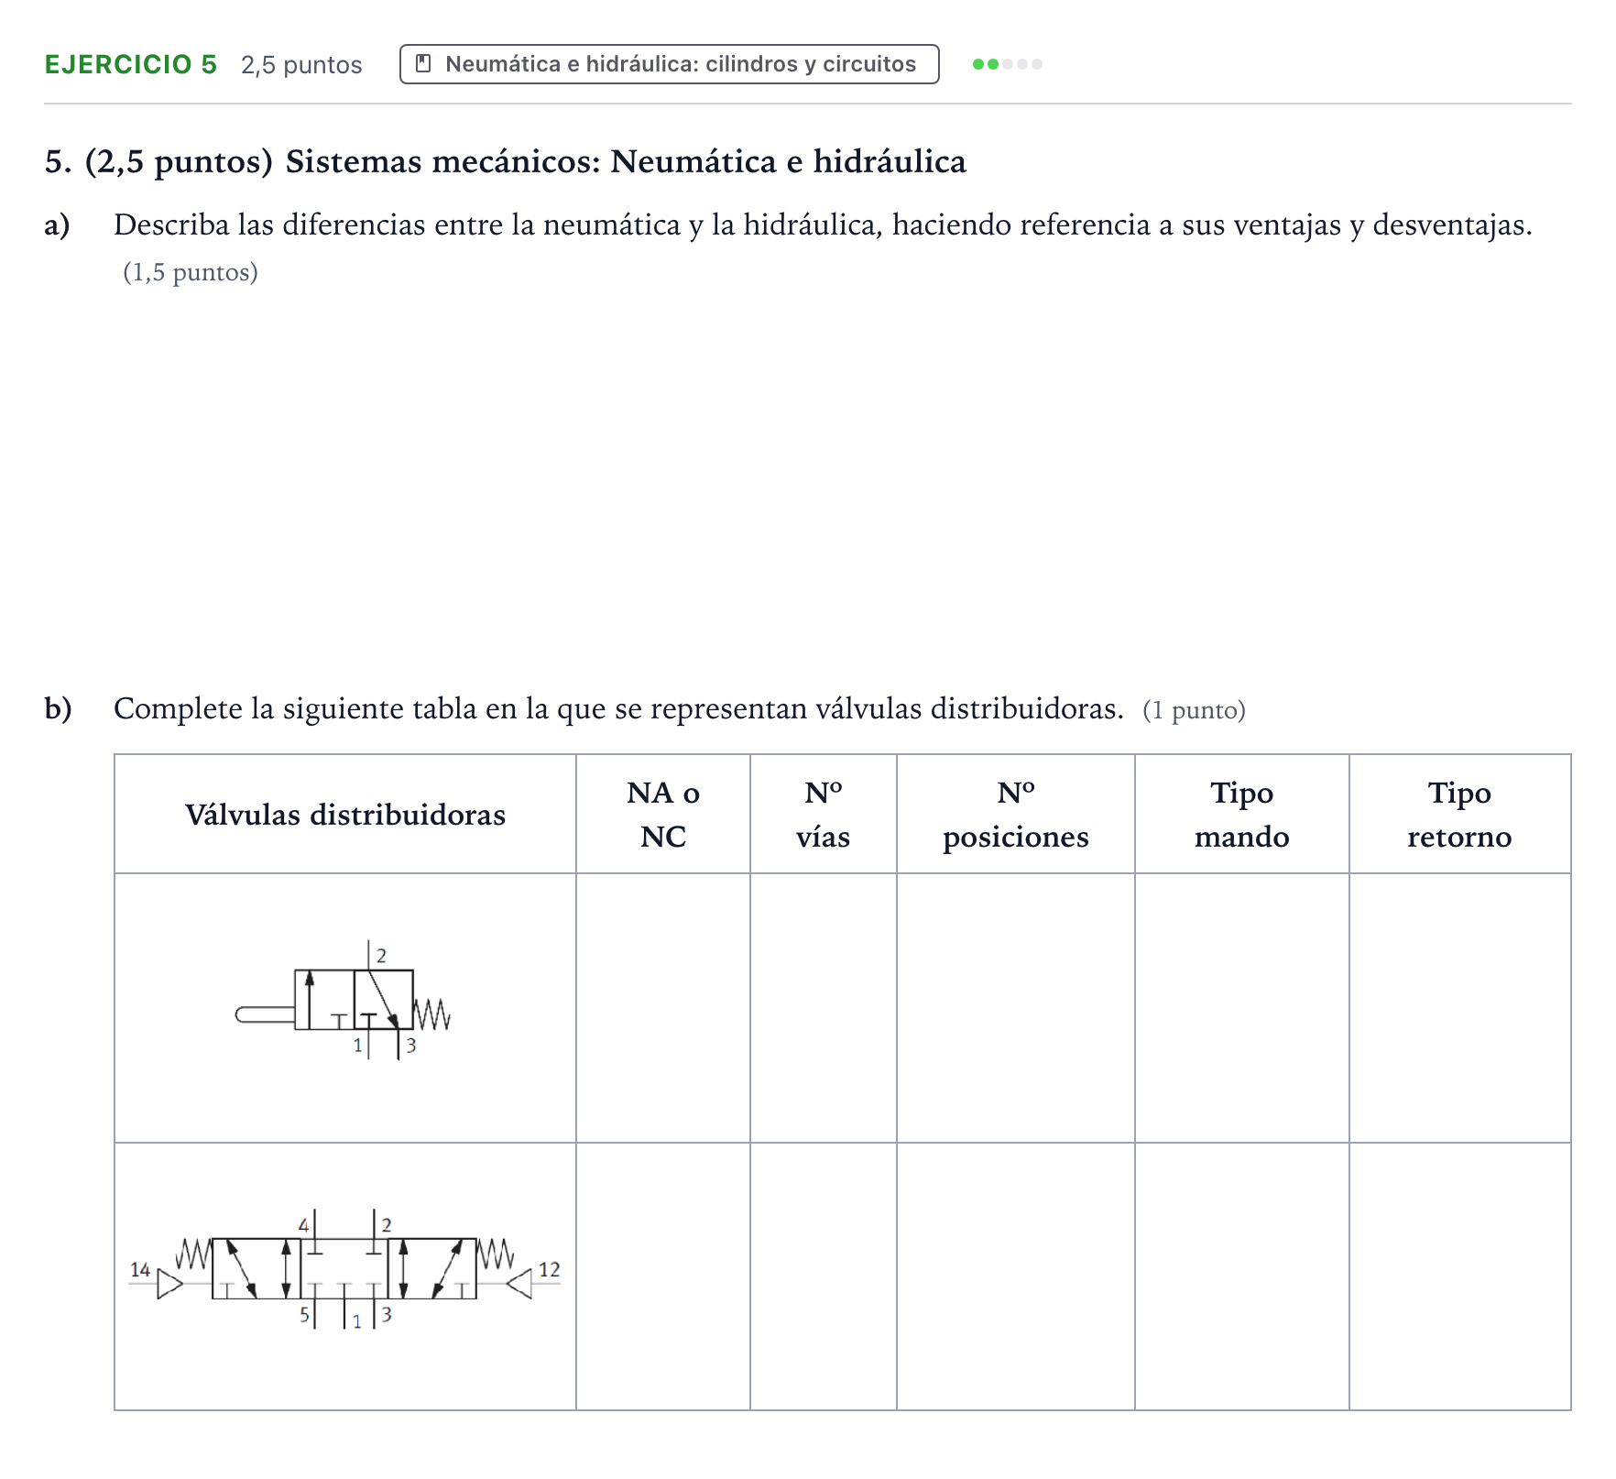Viewport: 1616px width, 1479px height.
Task: Click the "(1 punto)" score note
Action: coord(1194,711)
